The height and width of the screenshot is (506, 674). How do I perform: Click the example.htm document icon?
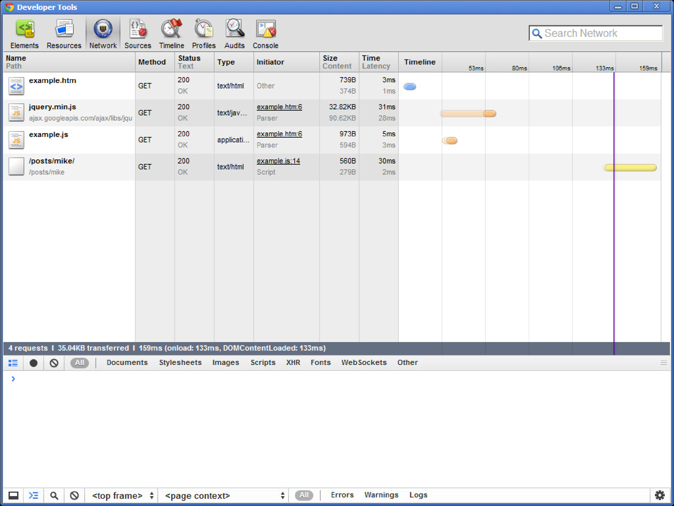coord(16,86)
